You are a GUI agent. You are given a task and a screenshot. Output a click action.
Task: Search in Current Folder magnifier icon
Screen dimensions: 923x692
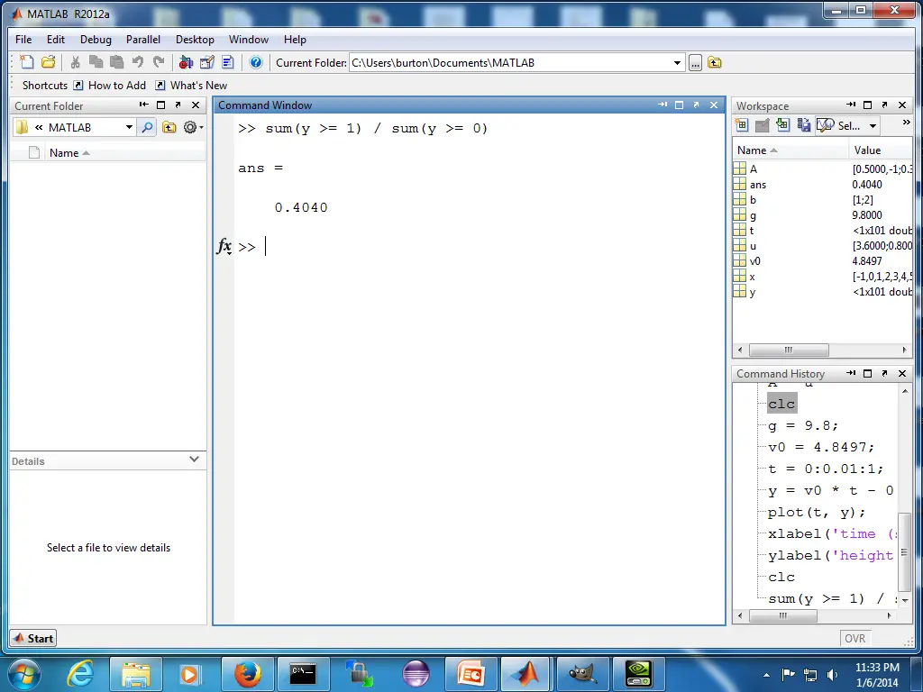point(147,127)
